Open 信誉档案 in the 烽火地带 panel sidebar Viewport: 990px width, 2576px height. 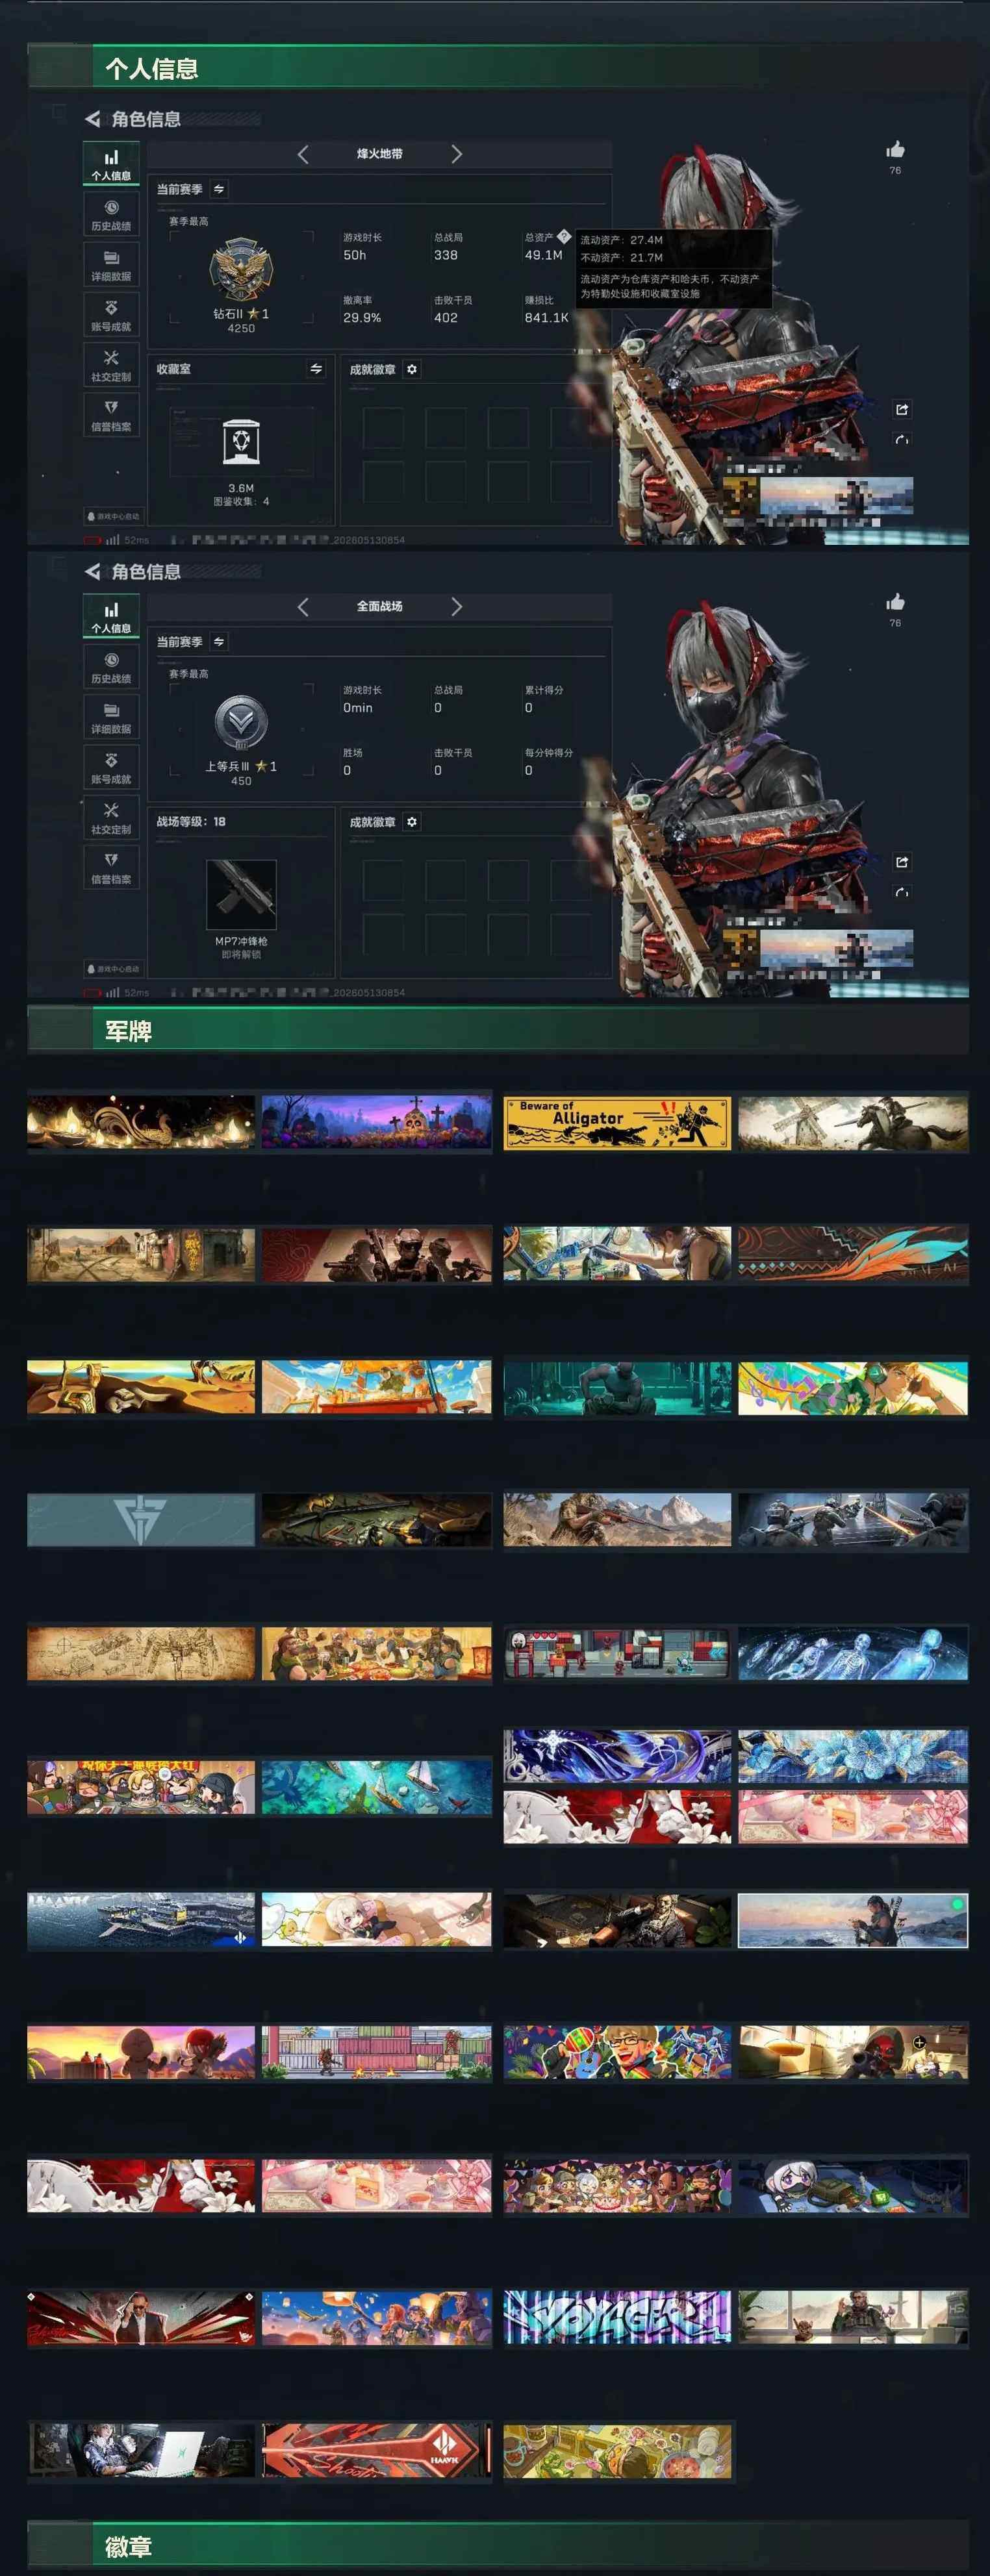(x=111, y=415)
